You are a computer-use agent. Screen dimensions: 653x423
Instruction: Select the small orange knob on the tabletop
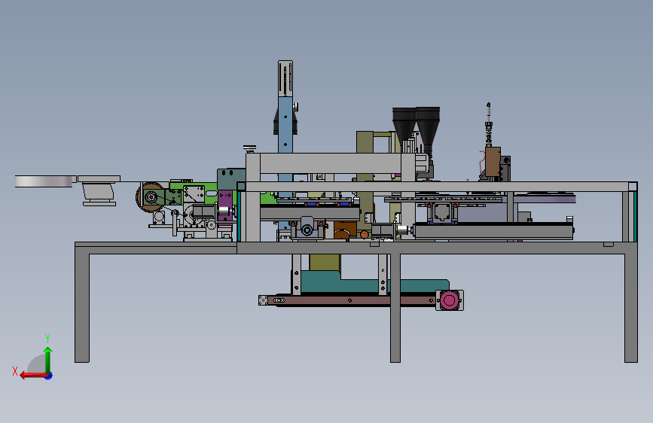pyautogui.click(x=365, y=235)
